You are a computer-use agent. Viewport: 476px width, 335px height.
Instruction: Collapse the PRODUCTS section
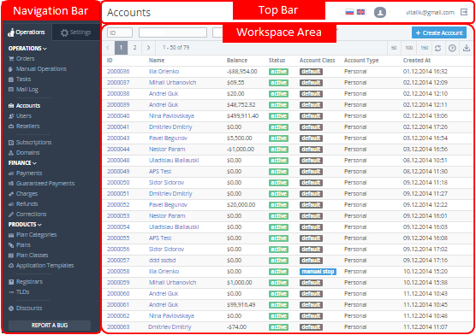25,225
